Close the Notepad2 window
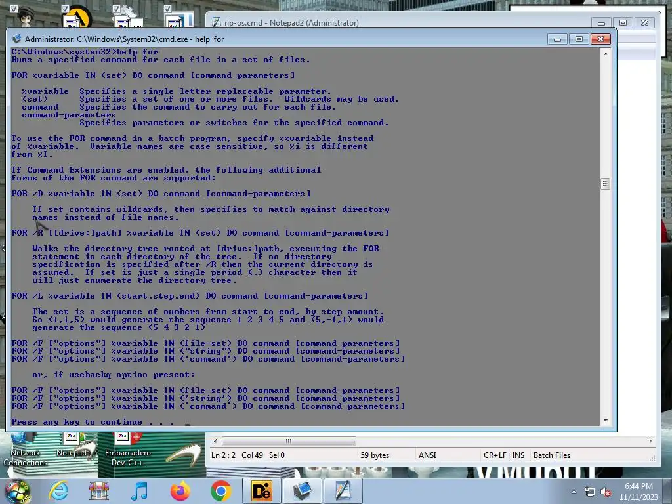 [x=644, y=23]
